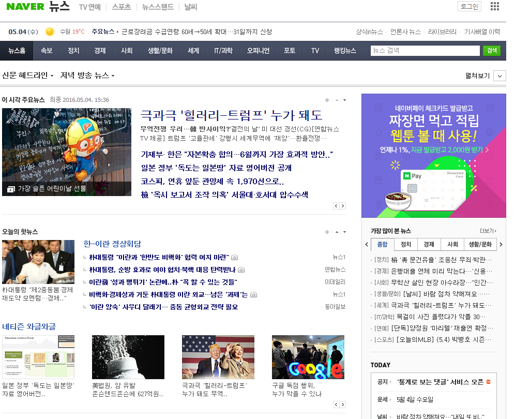515x419 pixels.
Task: Open the Trump and Hillary thumbnail
Action: click(x=218, y=357)
